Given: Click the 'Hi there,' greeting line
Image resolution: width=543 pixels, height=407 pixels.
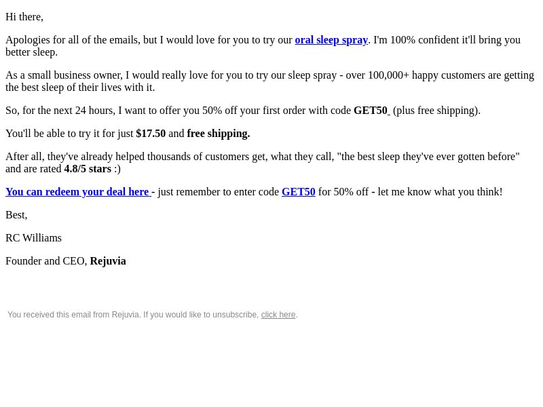Looking at the screenshot, I should pos(24,17).
